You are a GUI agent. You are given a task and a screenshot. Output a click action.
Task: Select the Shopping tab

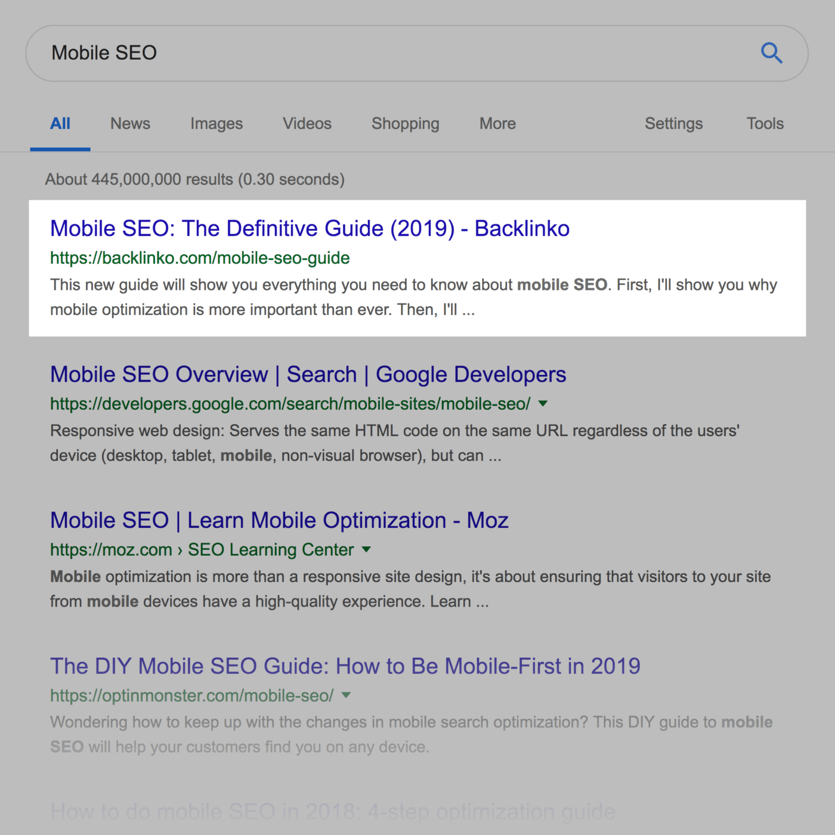pos(406,123)
